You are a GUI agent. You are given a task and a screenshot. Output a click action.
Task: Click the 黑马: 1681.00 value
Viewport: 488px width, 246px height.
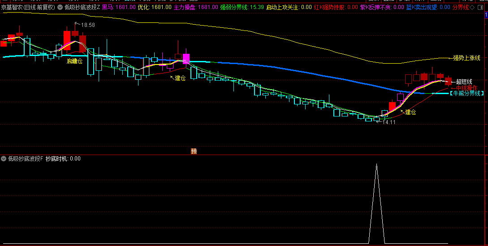click(119, 7)
